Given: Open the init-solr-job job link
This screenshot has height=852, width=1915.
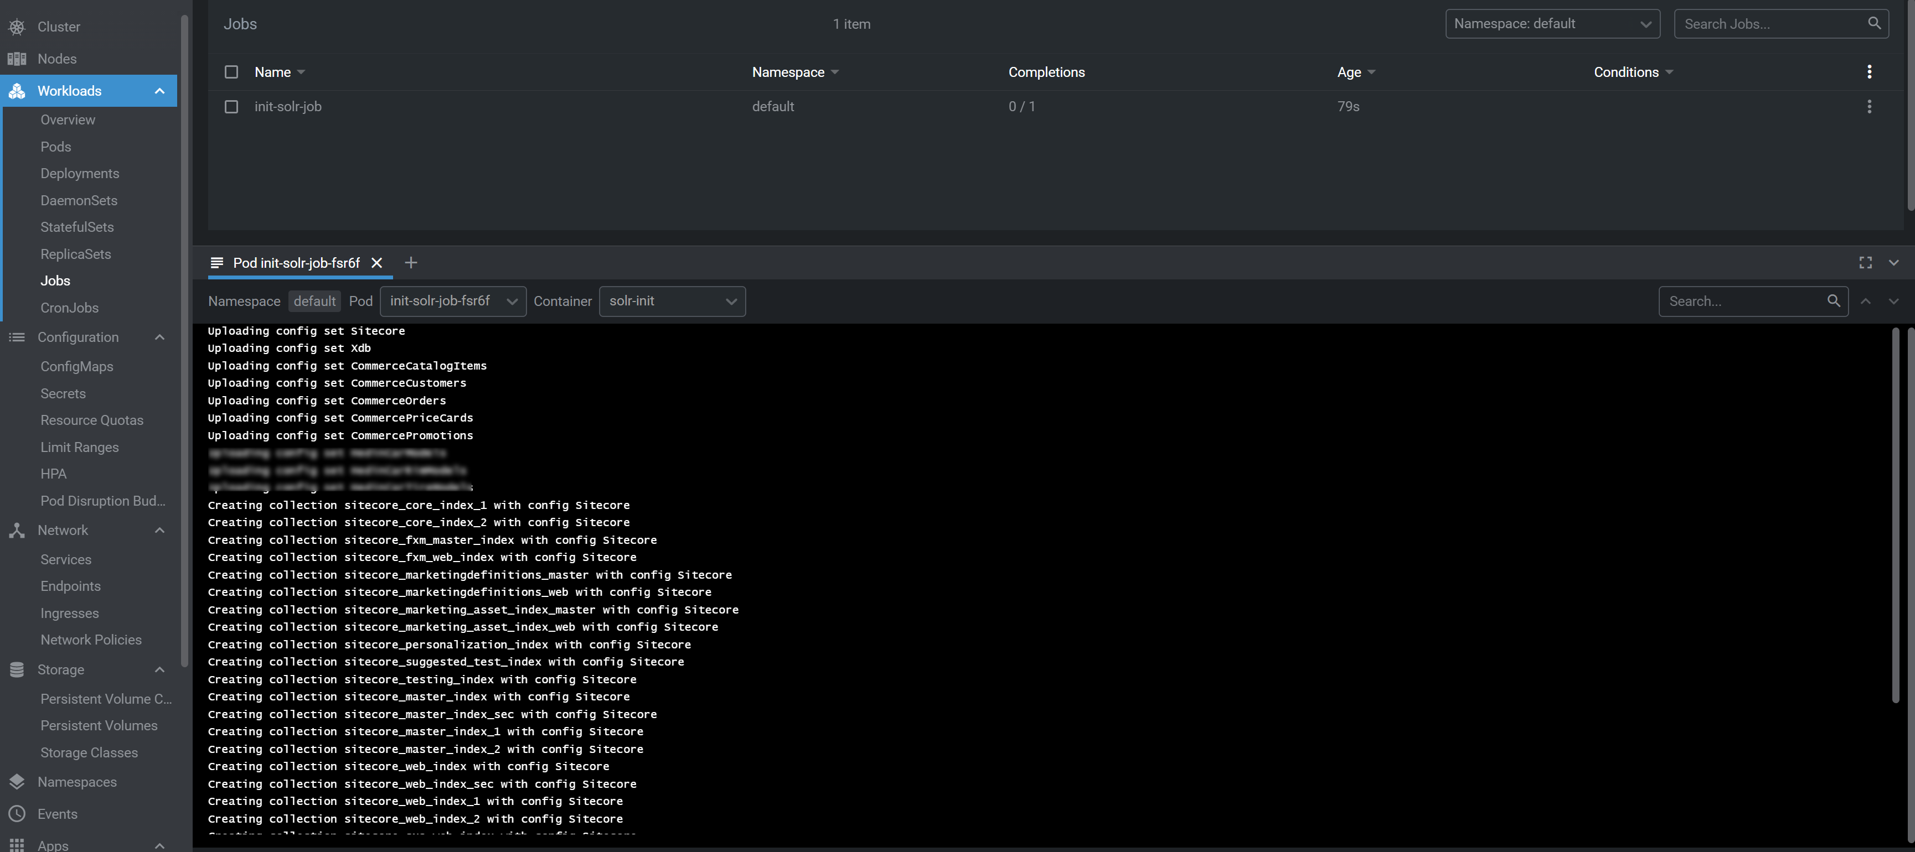Looking at the screenshot, I should (288, 107).
